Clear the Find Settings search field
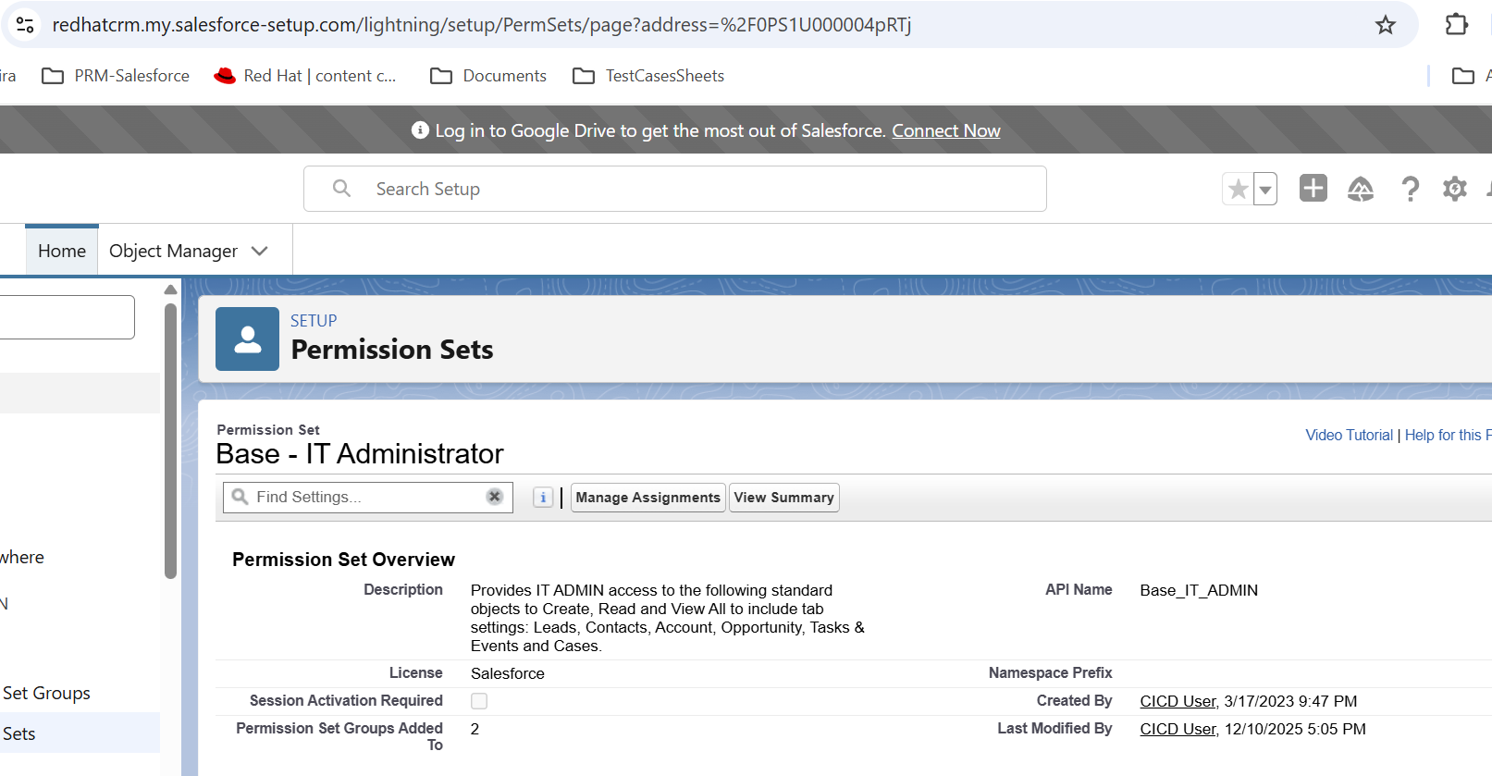This screenshot has width=1492, height=776. [x=495, y=497]
